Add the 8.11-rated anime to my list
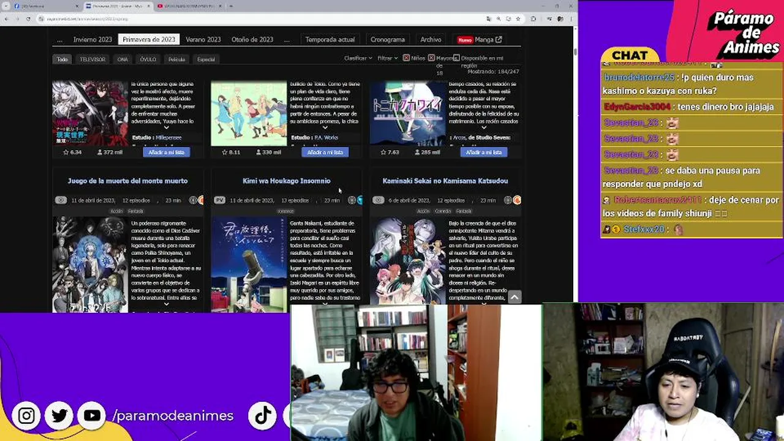 pyautogui.click(x=325, y=152)
